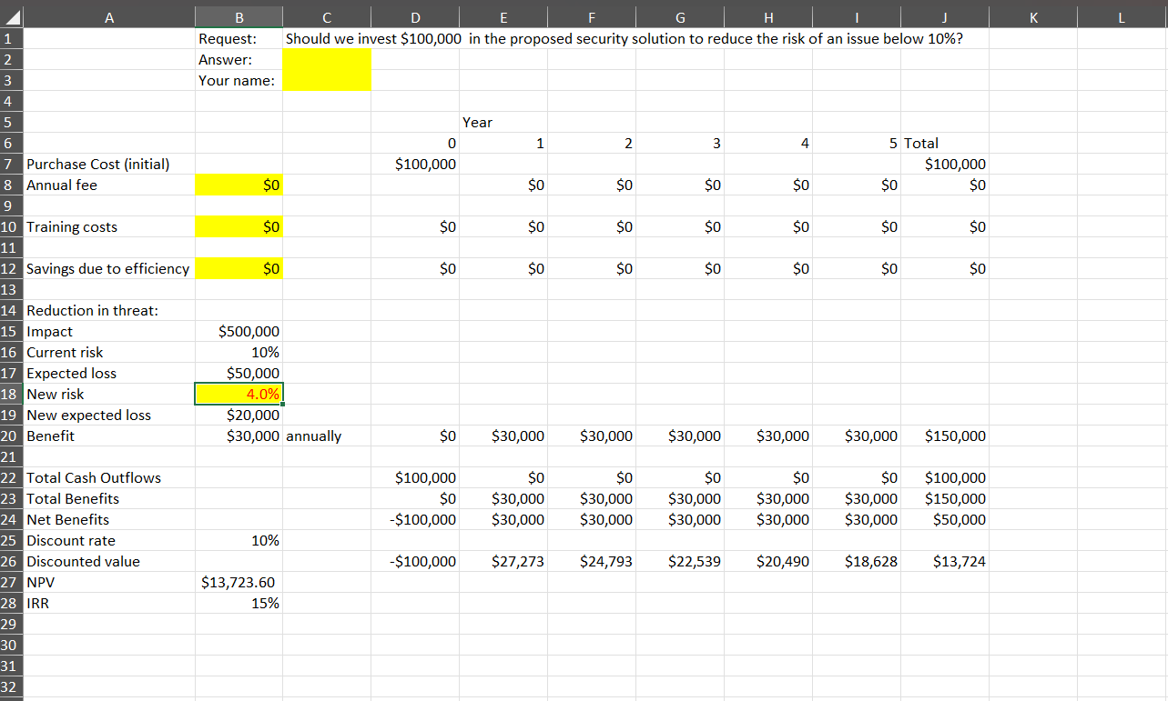Select the "Total" column heading cell
Image resolution: width=1168 pixels, height=701 pixels.
945,144
